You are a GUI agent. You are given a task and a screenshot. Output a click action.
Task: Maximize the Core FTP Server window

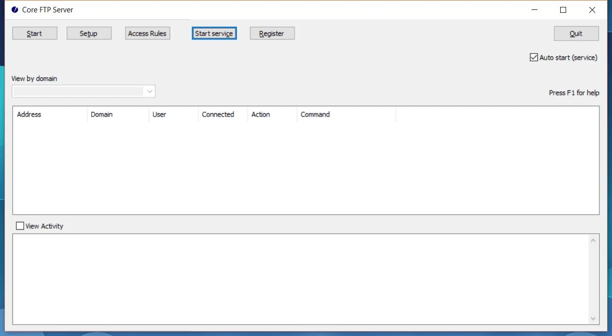563,10
